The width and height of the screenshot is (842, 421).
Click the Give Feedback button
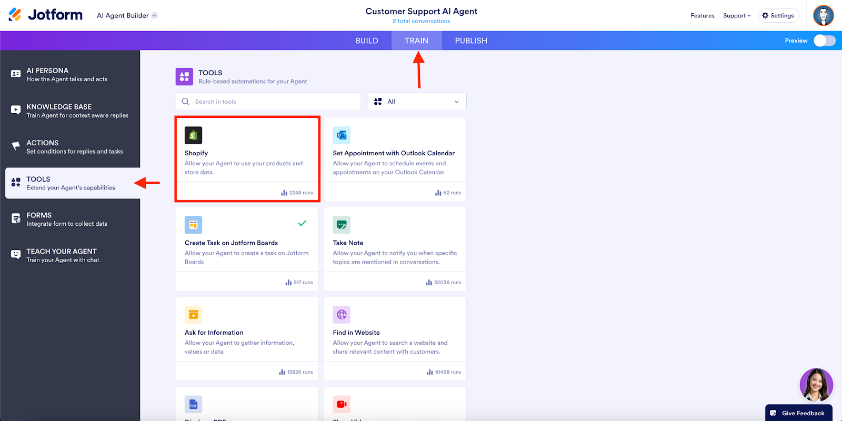tap(798, 413)
